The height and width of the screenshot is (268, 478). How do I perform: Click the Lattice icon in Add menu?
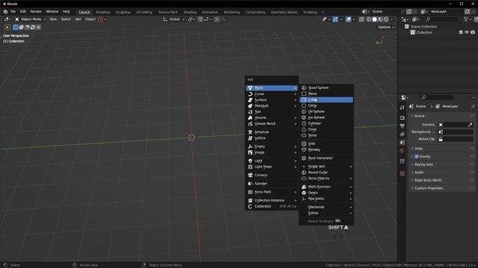250,138
